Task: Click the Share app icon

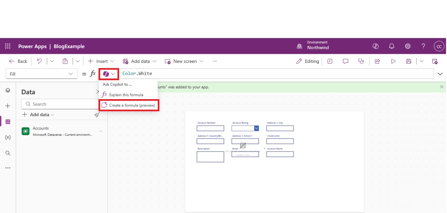Action: click(377, 61)
